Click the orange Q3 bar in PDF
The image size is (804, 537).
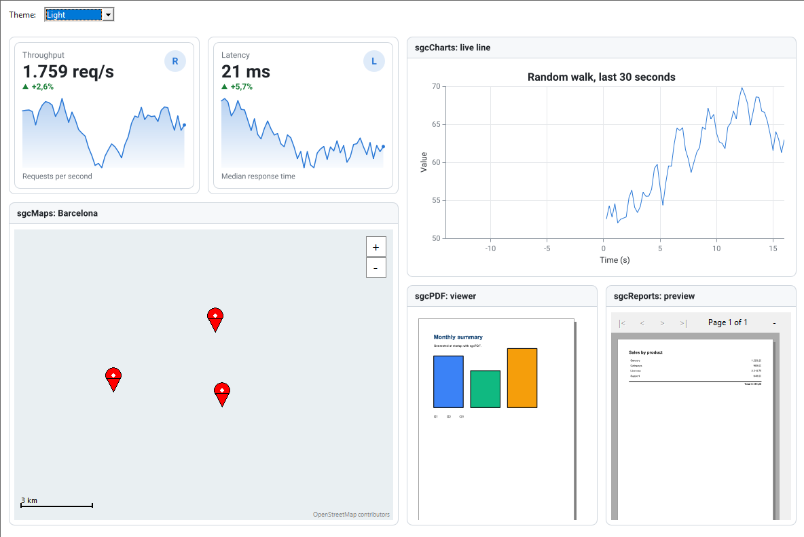(522, 378)
